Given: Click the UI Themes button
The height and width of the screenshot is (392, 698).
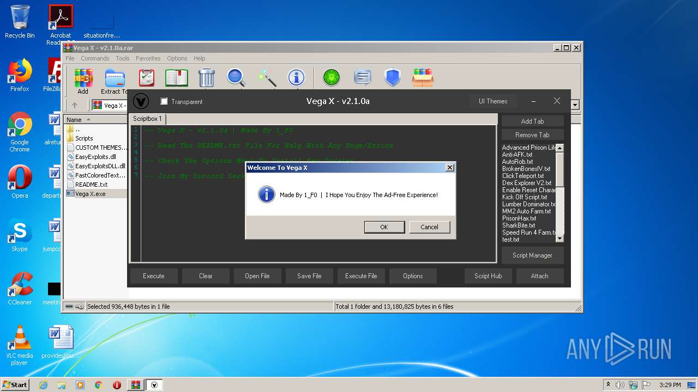Looking at the screenshot, I should [493, 101].
